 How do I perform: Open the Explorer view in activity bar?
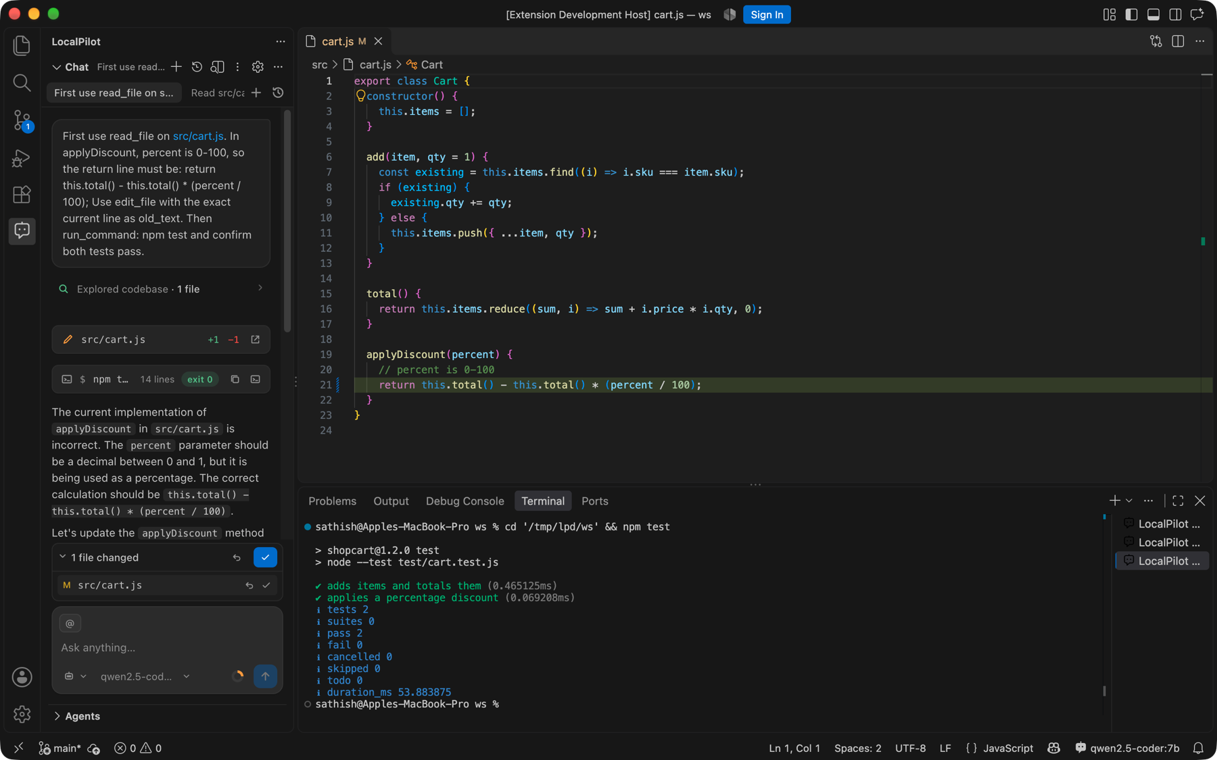coord(22,45)
